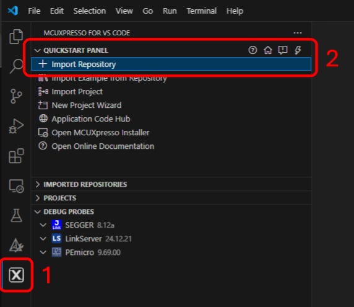Collapse the Debug Probes section
This screenshot has height=307, width=354.
[x=38, y=211]
